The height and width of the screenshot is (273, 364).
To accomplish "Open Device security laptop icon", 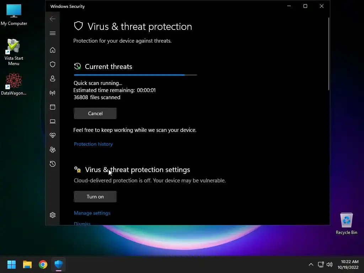I will (x=53, y=121).
